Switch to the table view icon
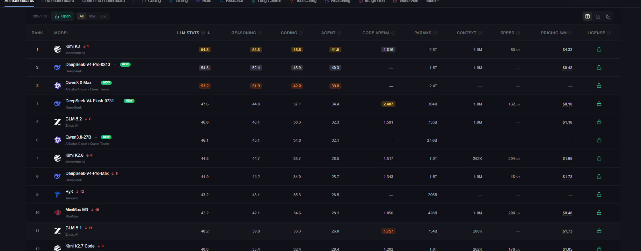Screen dimensions: 641x251 588,16
